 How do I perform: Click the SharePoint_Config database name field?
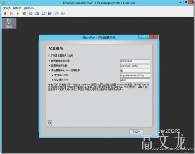pos(135,66)
